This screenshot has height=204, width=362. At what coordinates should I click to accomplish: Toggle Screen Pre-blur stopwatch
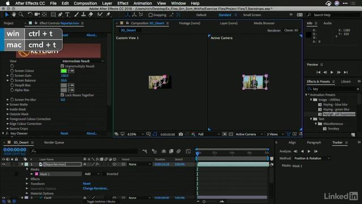12,100
